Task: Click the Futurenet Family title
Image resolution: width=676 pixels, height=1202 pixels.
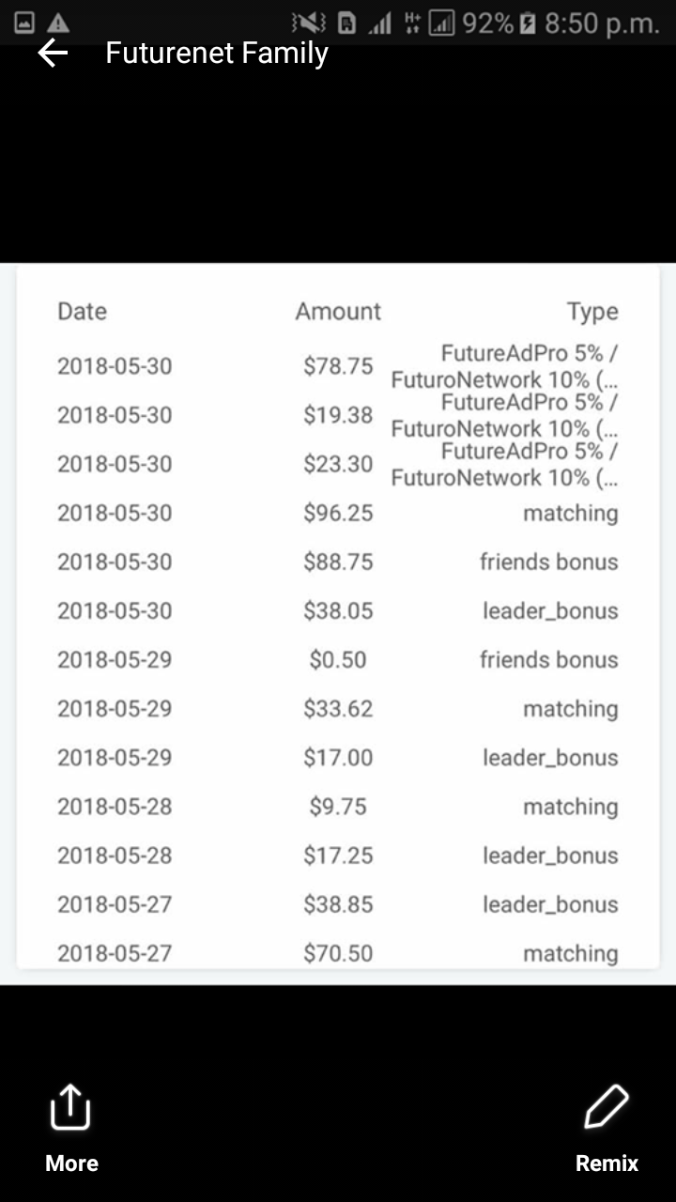Action: tap(217, 54)
